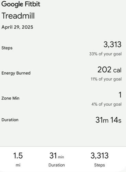Tap the 4% of your goal text
The height and width of the screenshot is (172, 126).
coord(106,104)
